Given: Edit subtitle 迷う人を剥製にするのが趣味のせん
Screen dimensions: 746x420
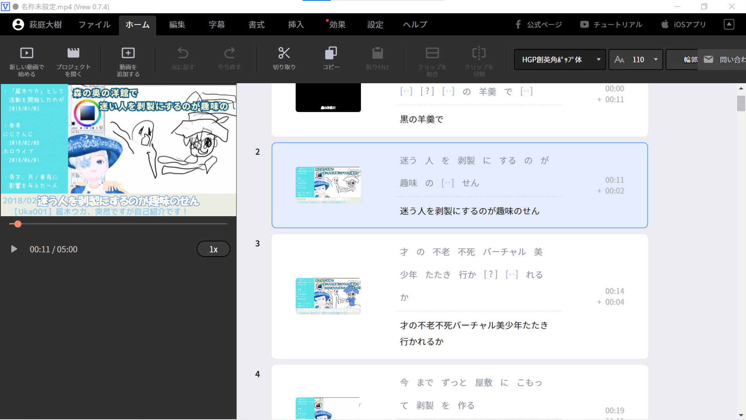Looking at the screenshot, I should coord(470,211).
